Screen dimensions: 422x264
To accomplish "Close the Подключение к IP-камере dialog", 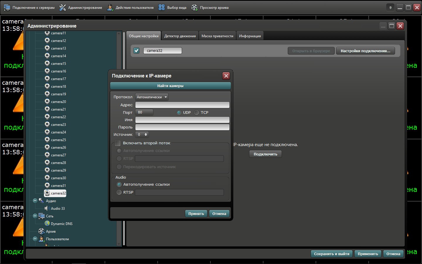I will pyautogui.click(x=226, y=76).
